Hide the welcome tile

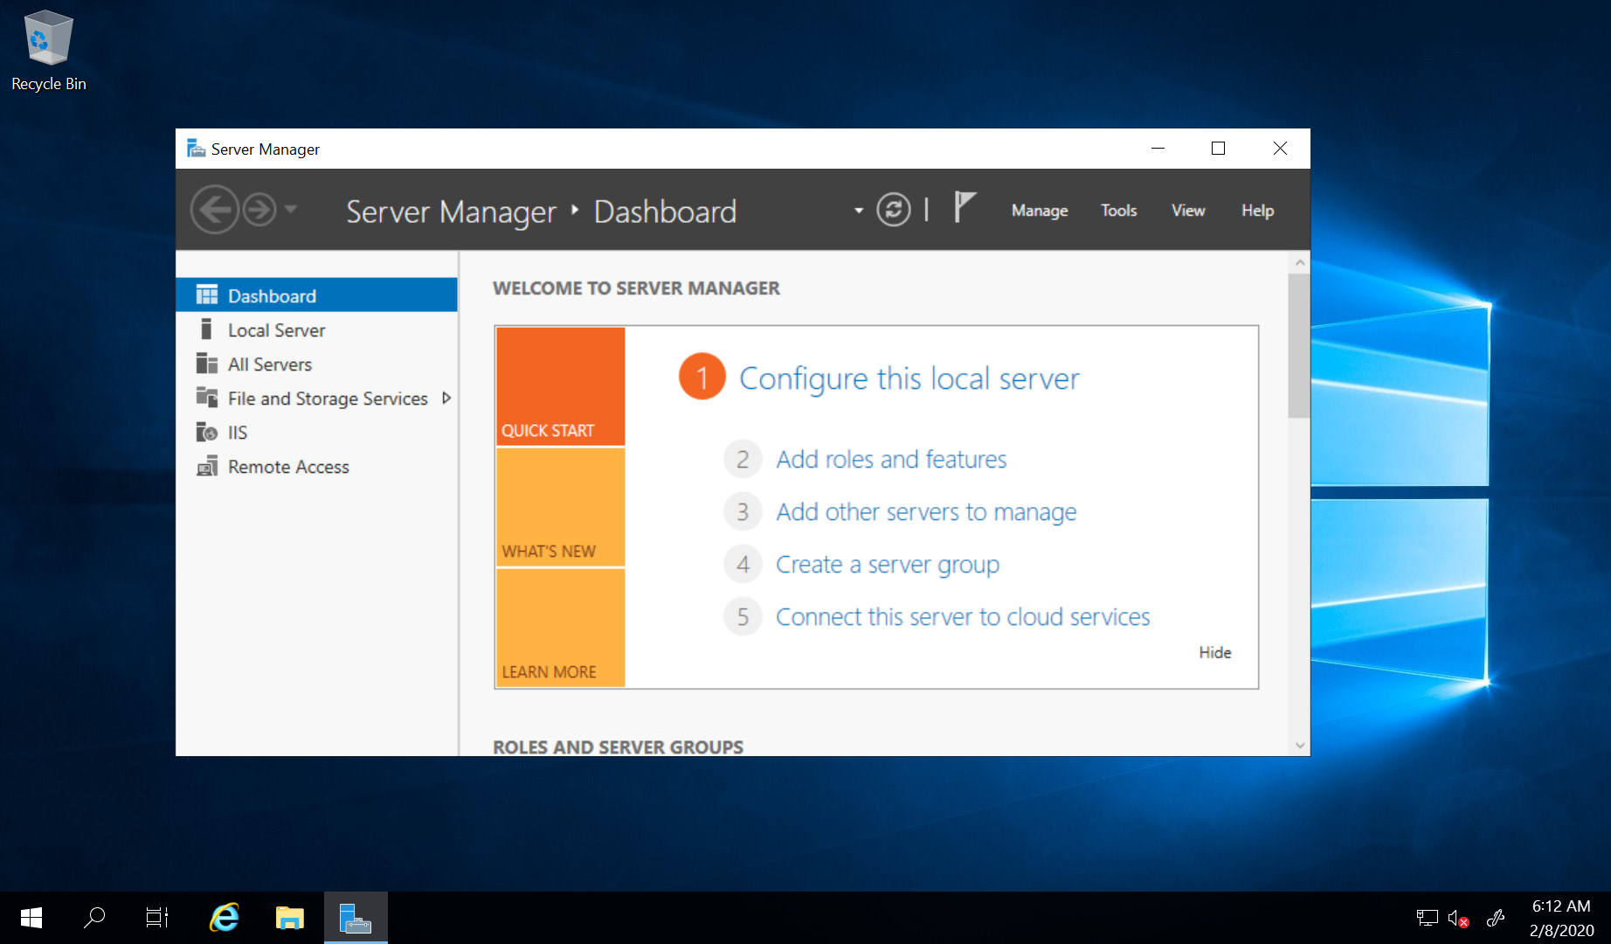[1214, 652]
